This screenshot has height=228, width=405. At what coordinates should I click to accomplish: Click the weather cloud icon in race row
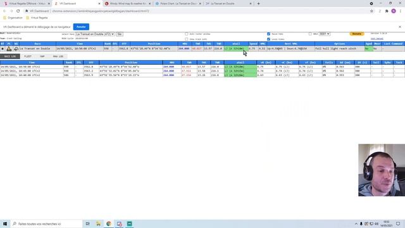click(16, 49)
